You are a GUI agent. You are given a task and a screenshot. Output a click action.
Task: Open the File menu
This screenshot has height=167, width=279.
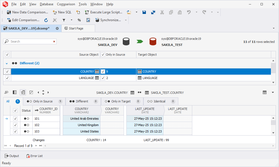(14, 4)
